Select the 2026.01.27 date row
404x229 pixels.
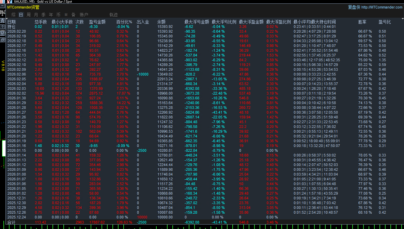click(x=205, y=112)
